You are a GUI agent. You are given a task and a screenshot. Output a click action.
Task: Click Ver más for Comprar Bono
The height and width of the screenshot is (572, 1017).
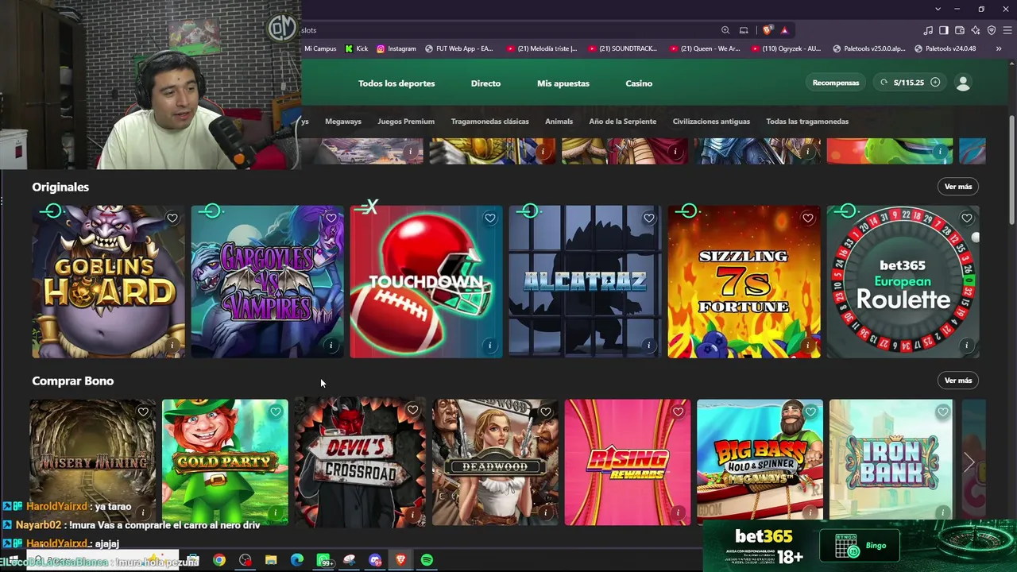coord(958,381)
